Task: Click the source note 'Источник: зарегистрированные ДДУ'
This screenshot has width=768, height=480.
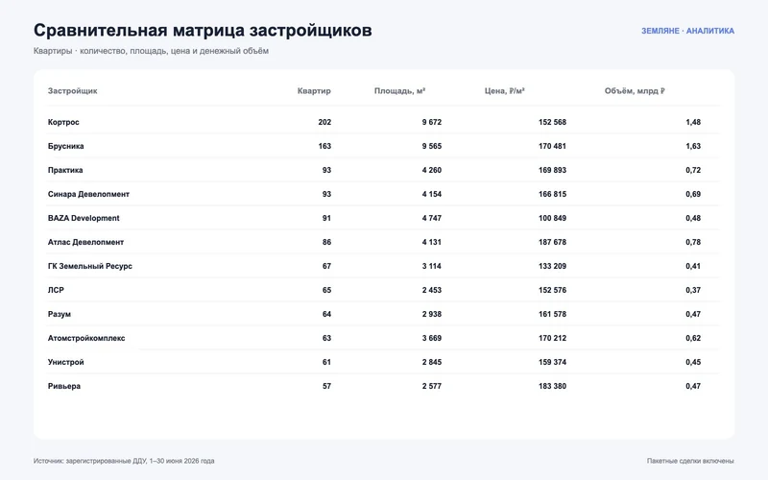Action: click(x=124, y=461)
